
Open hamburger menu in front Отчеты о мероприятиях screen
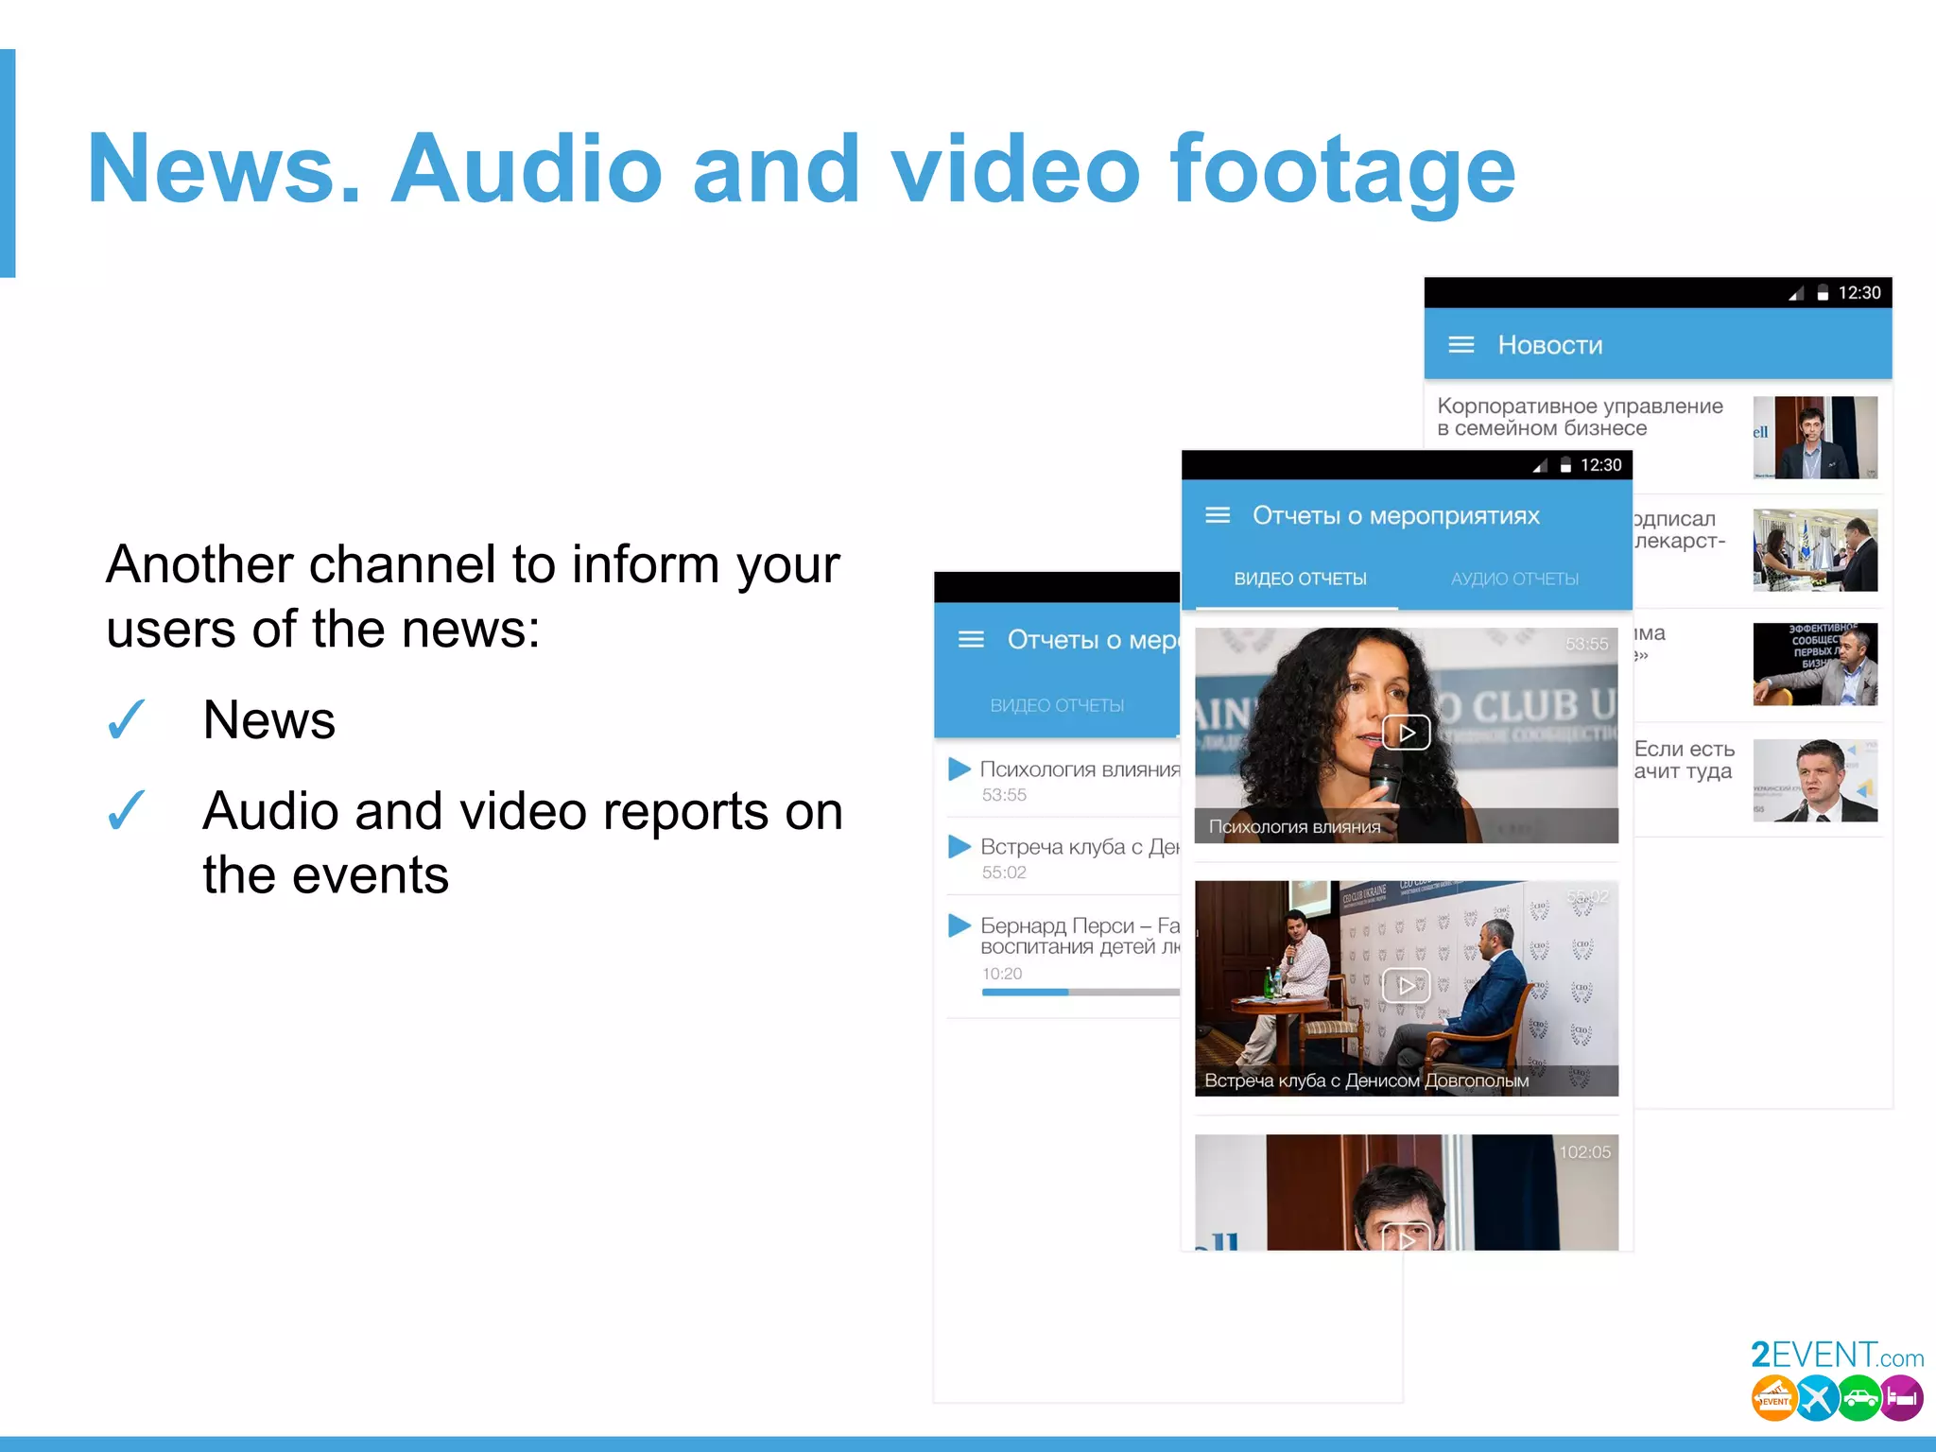pos(1218,515)
